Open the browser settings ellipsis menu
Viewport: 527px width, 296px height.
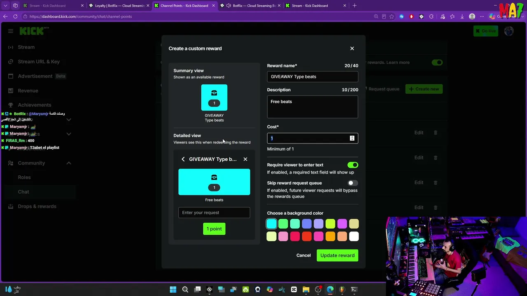(482, 16)
